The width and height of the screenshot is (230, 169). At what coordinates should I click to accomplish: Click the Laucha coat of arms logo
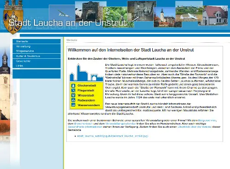[13, 17]
